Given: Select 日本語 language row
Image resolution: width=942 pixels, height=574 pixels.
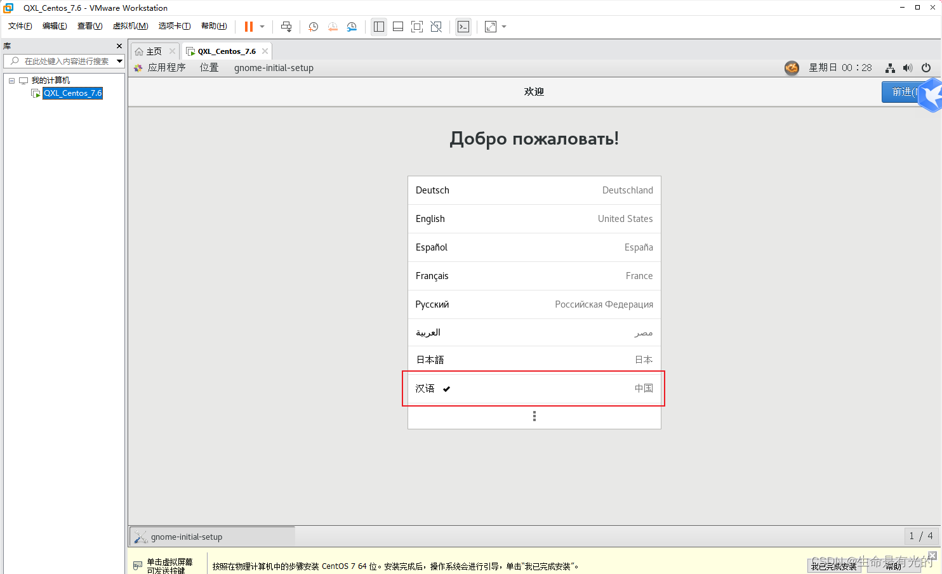Looking at the screenshot, I should pos(534,360).
